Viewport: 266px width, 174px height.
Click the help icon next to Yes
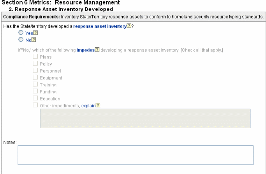[x=35, y=33]
